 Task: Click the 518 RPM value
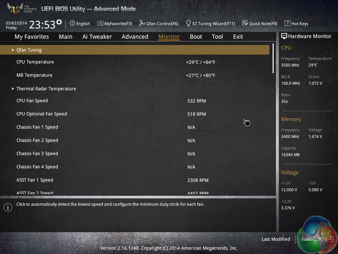click(197, 114)
